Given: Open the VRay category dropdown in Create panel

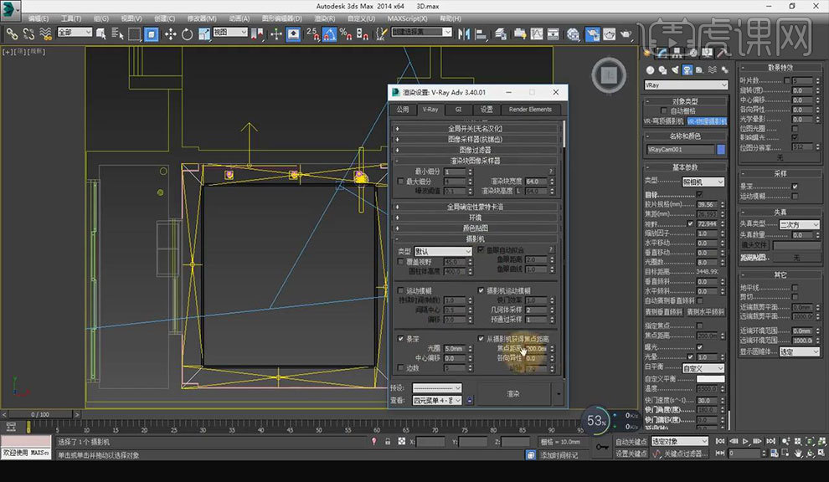Looking at the screenshot, I should [x=686, y=85].
